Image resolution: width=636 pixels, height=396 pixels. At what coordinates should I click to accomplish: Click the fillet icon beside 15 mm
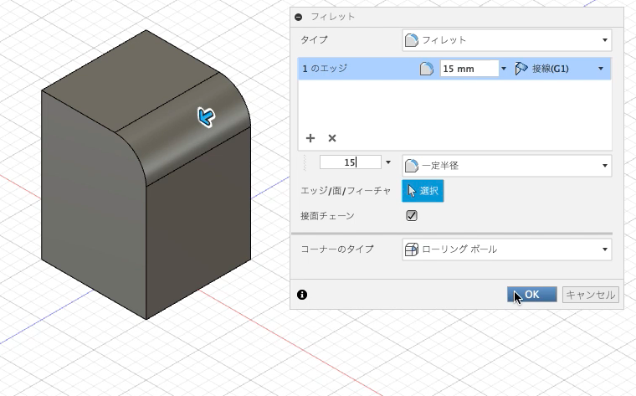pos(426,69)
